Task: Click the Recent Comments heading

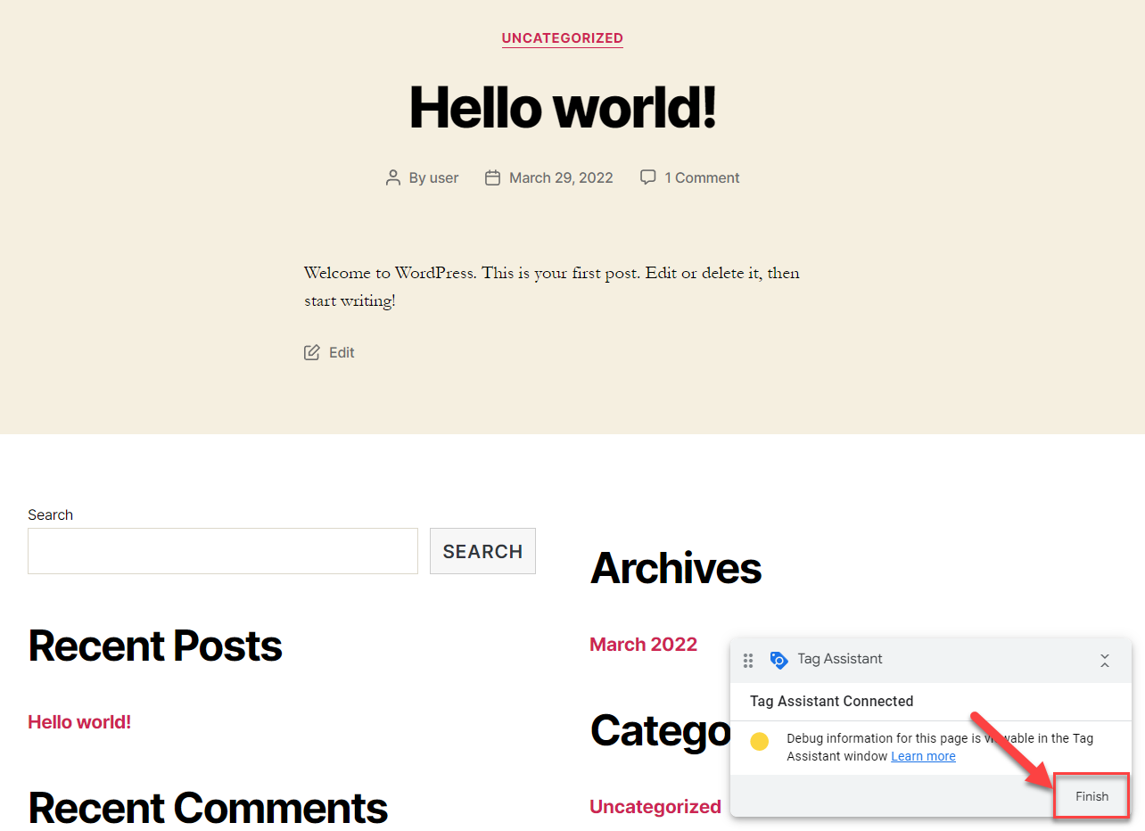Action: pos(208,808)
